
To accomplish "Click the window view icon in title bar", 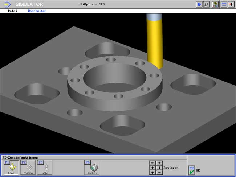I will [224, 4].
